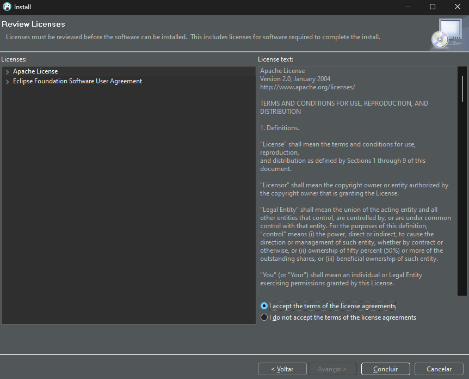Click the license text scrollbar thumb
469x379 pixels.
(x=462, y=89)
